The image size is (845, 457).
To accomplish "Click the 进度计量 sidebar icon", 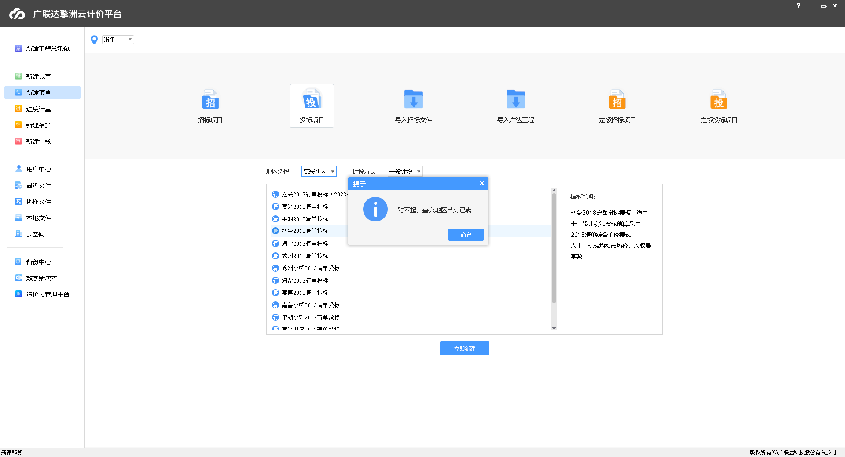I will pos(18,109).
